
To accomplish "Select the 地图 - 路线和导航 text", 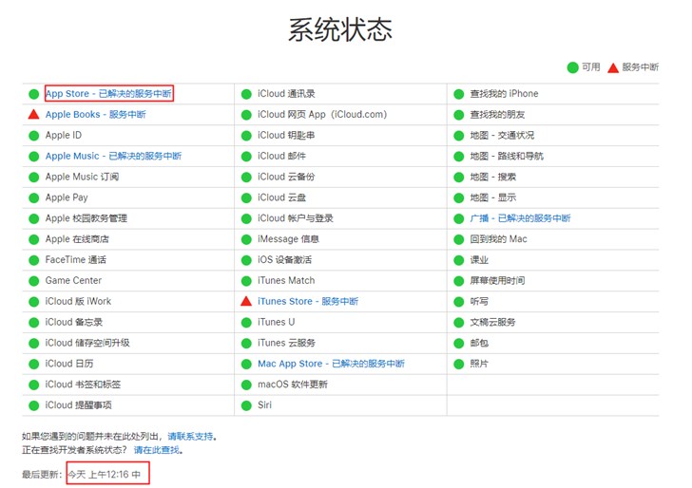I will tap(507, 156).
